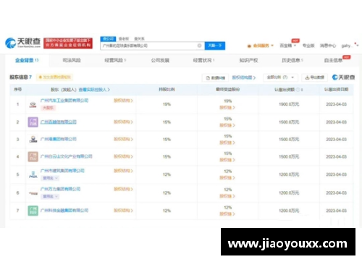Open 股权结构 link in row 7

123,211
